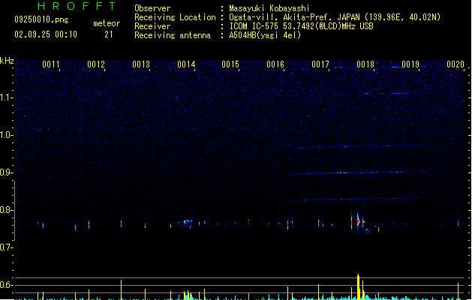472x300 pixels.
Task: Click time marker 0018
Action: (x=365, y=64)
